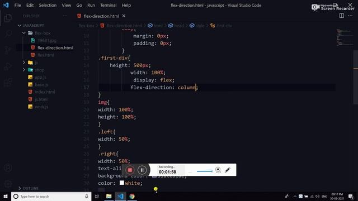Open Task View on taskbar
Image resolution: width=358 pixels, height=201 pixels.
97,197
